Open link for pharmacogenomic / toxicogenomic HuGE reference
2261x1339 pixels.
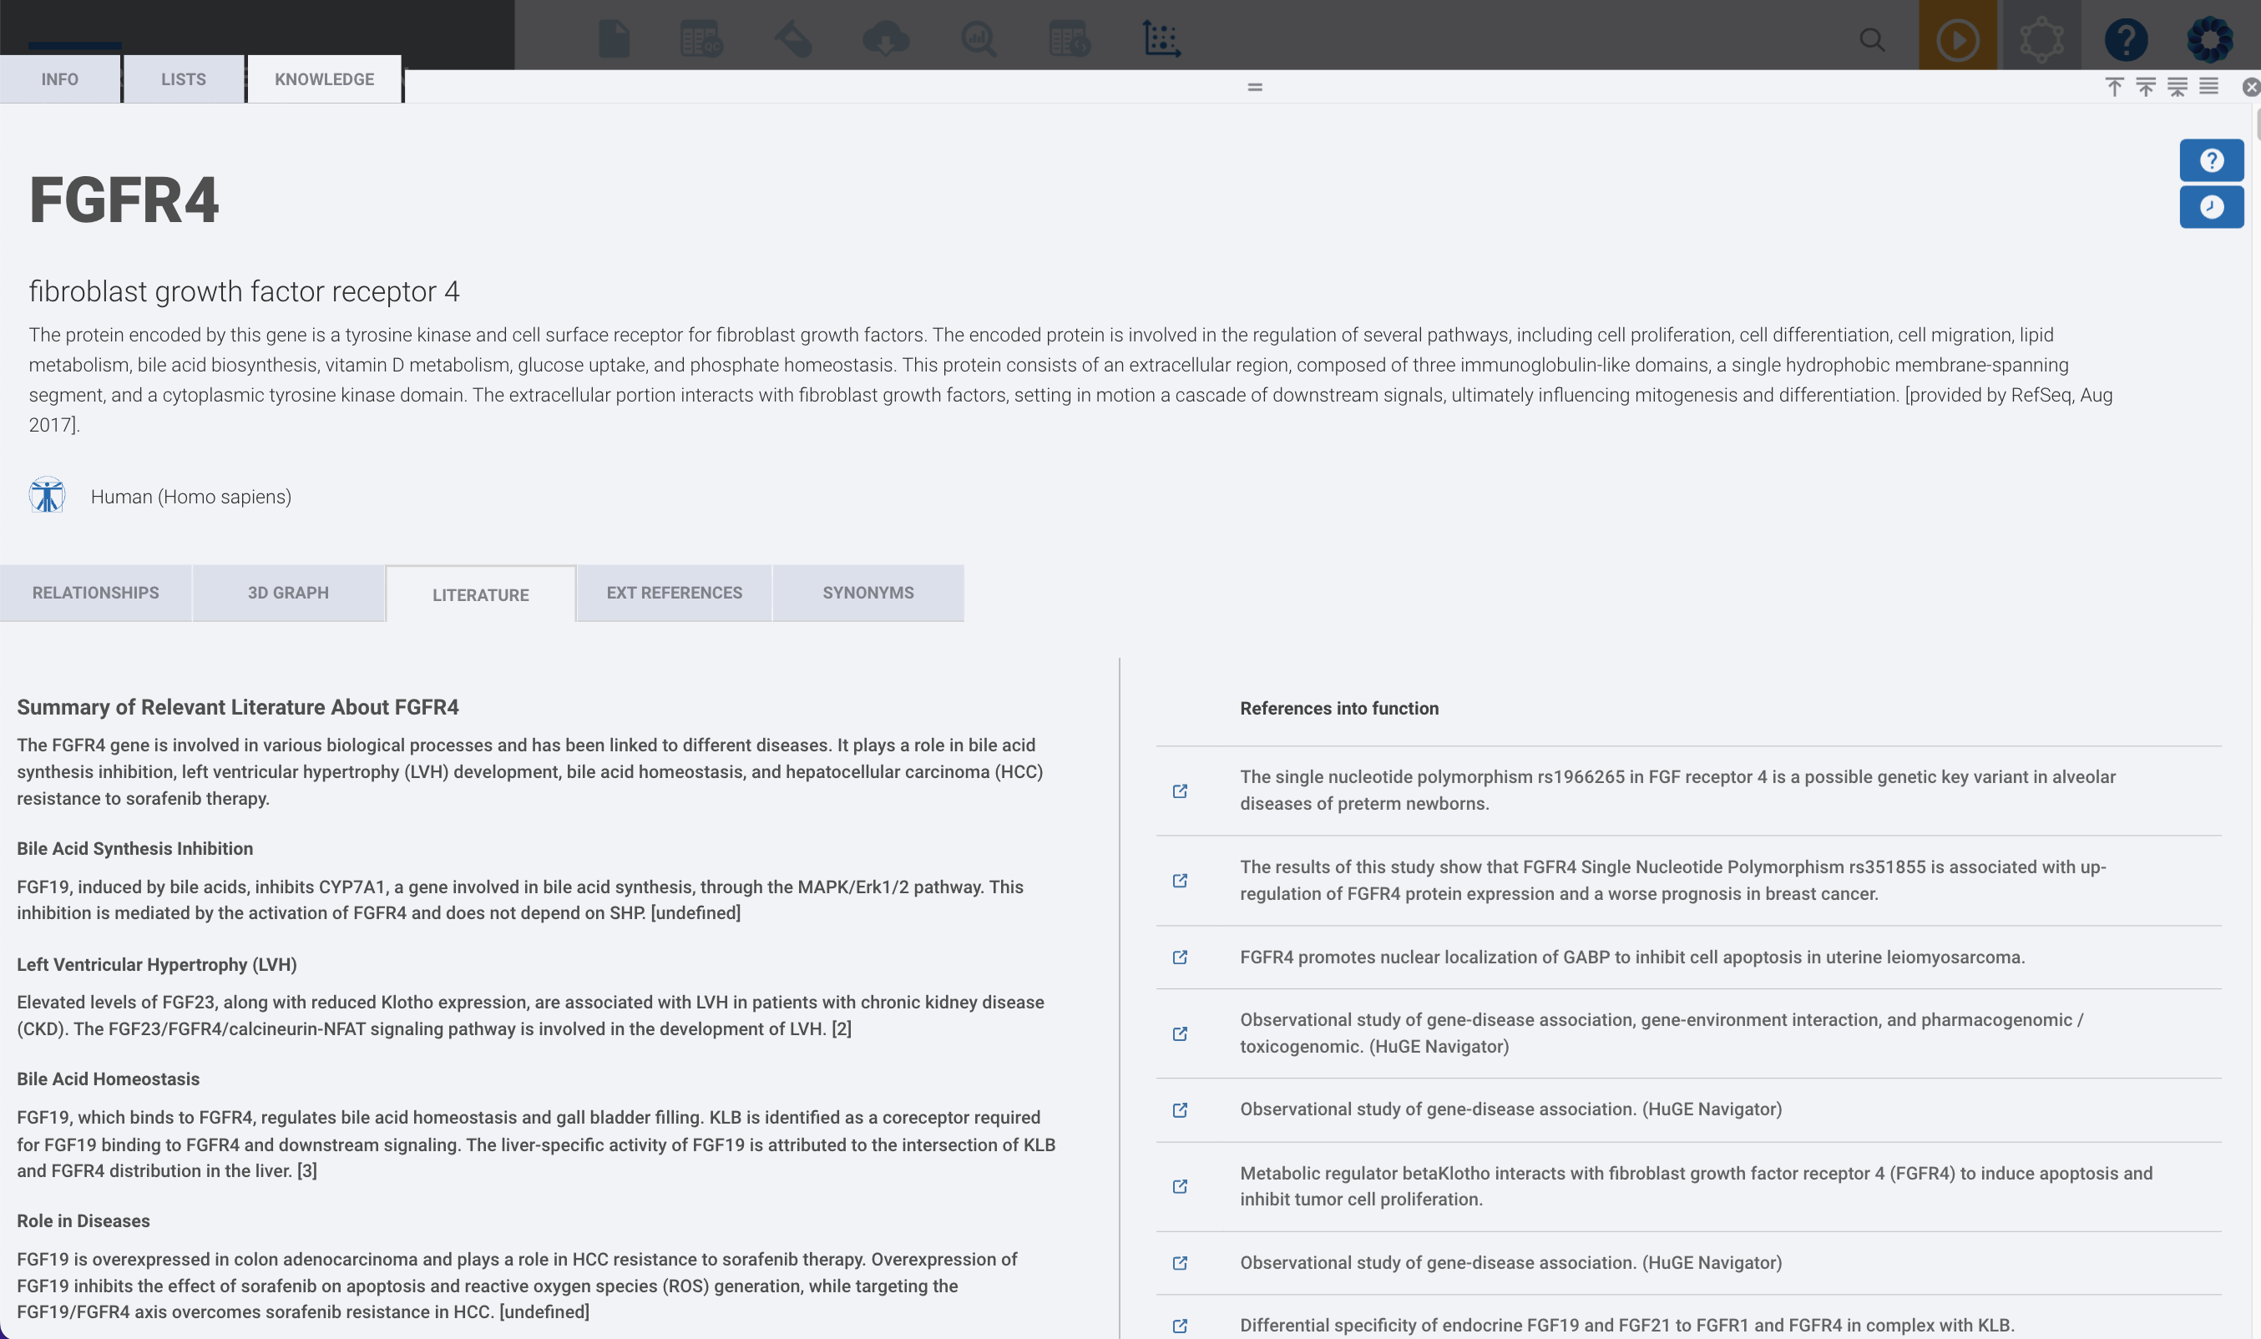1179,1034
